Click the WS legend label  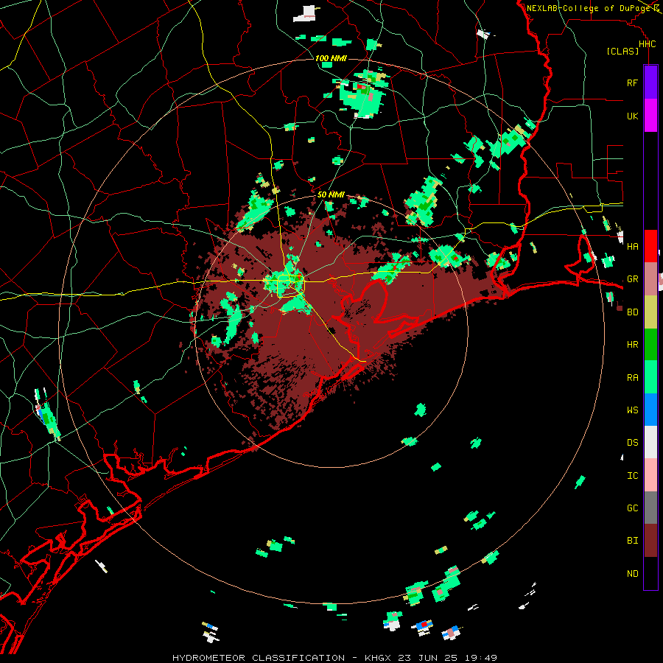[632, 410]
